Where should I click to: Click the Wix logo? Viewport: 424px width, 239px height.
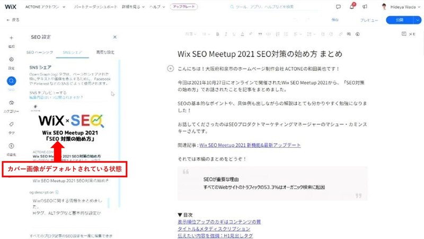click(10, 7)
